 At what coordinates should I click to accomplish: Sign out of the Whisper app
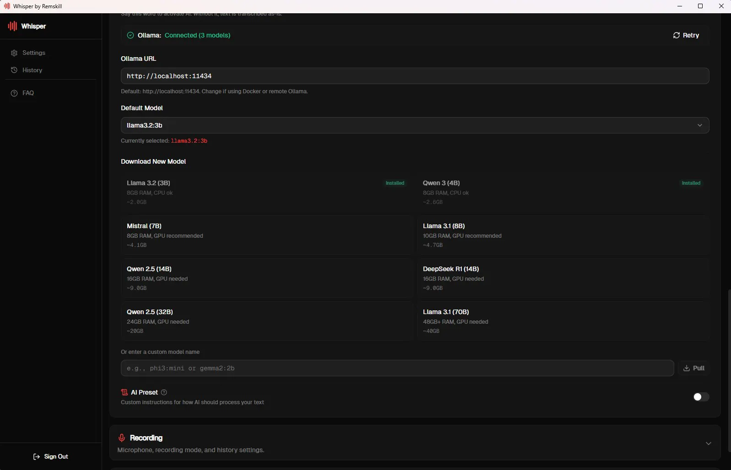point(50,456)
